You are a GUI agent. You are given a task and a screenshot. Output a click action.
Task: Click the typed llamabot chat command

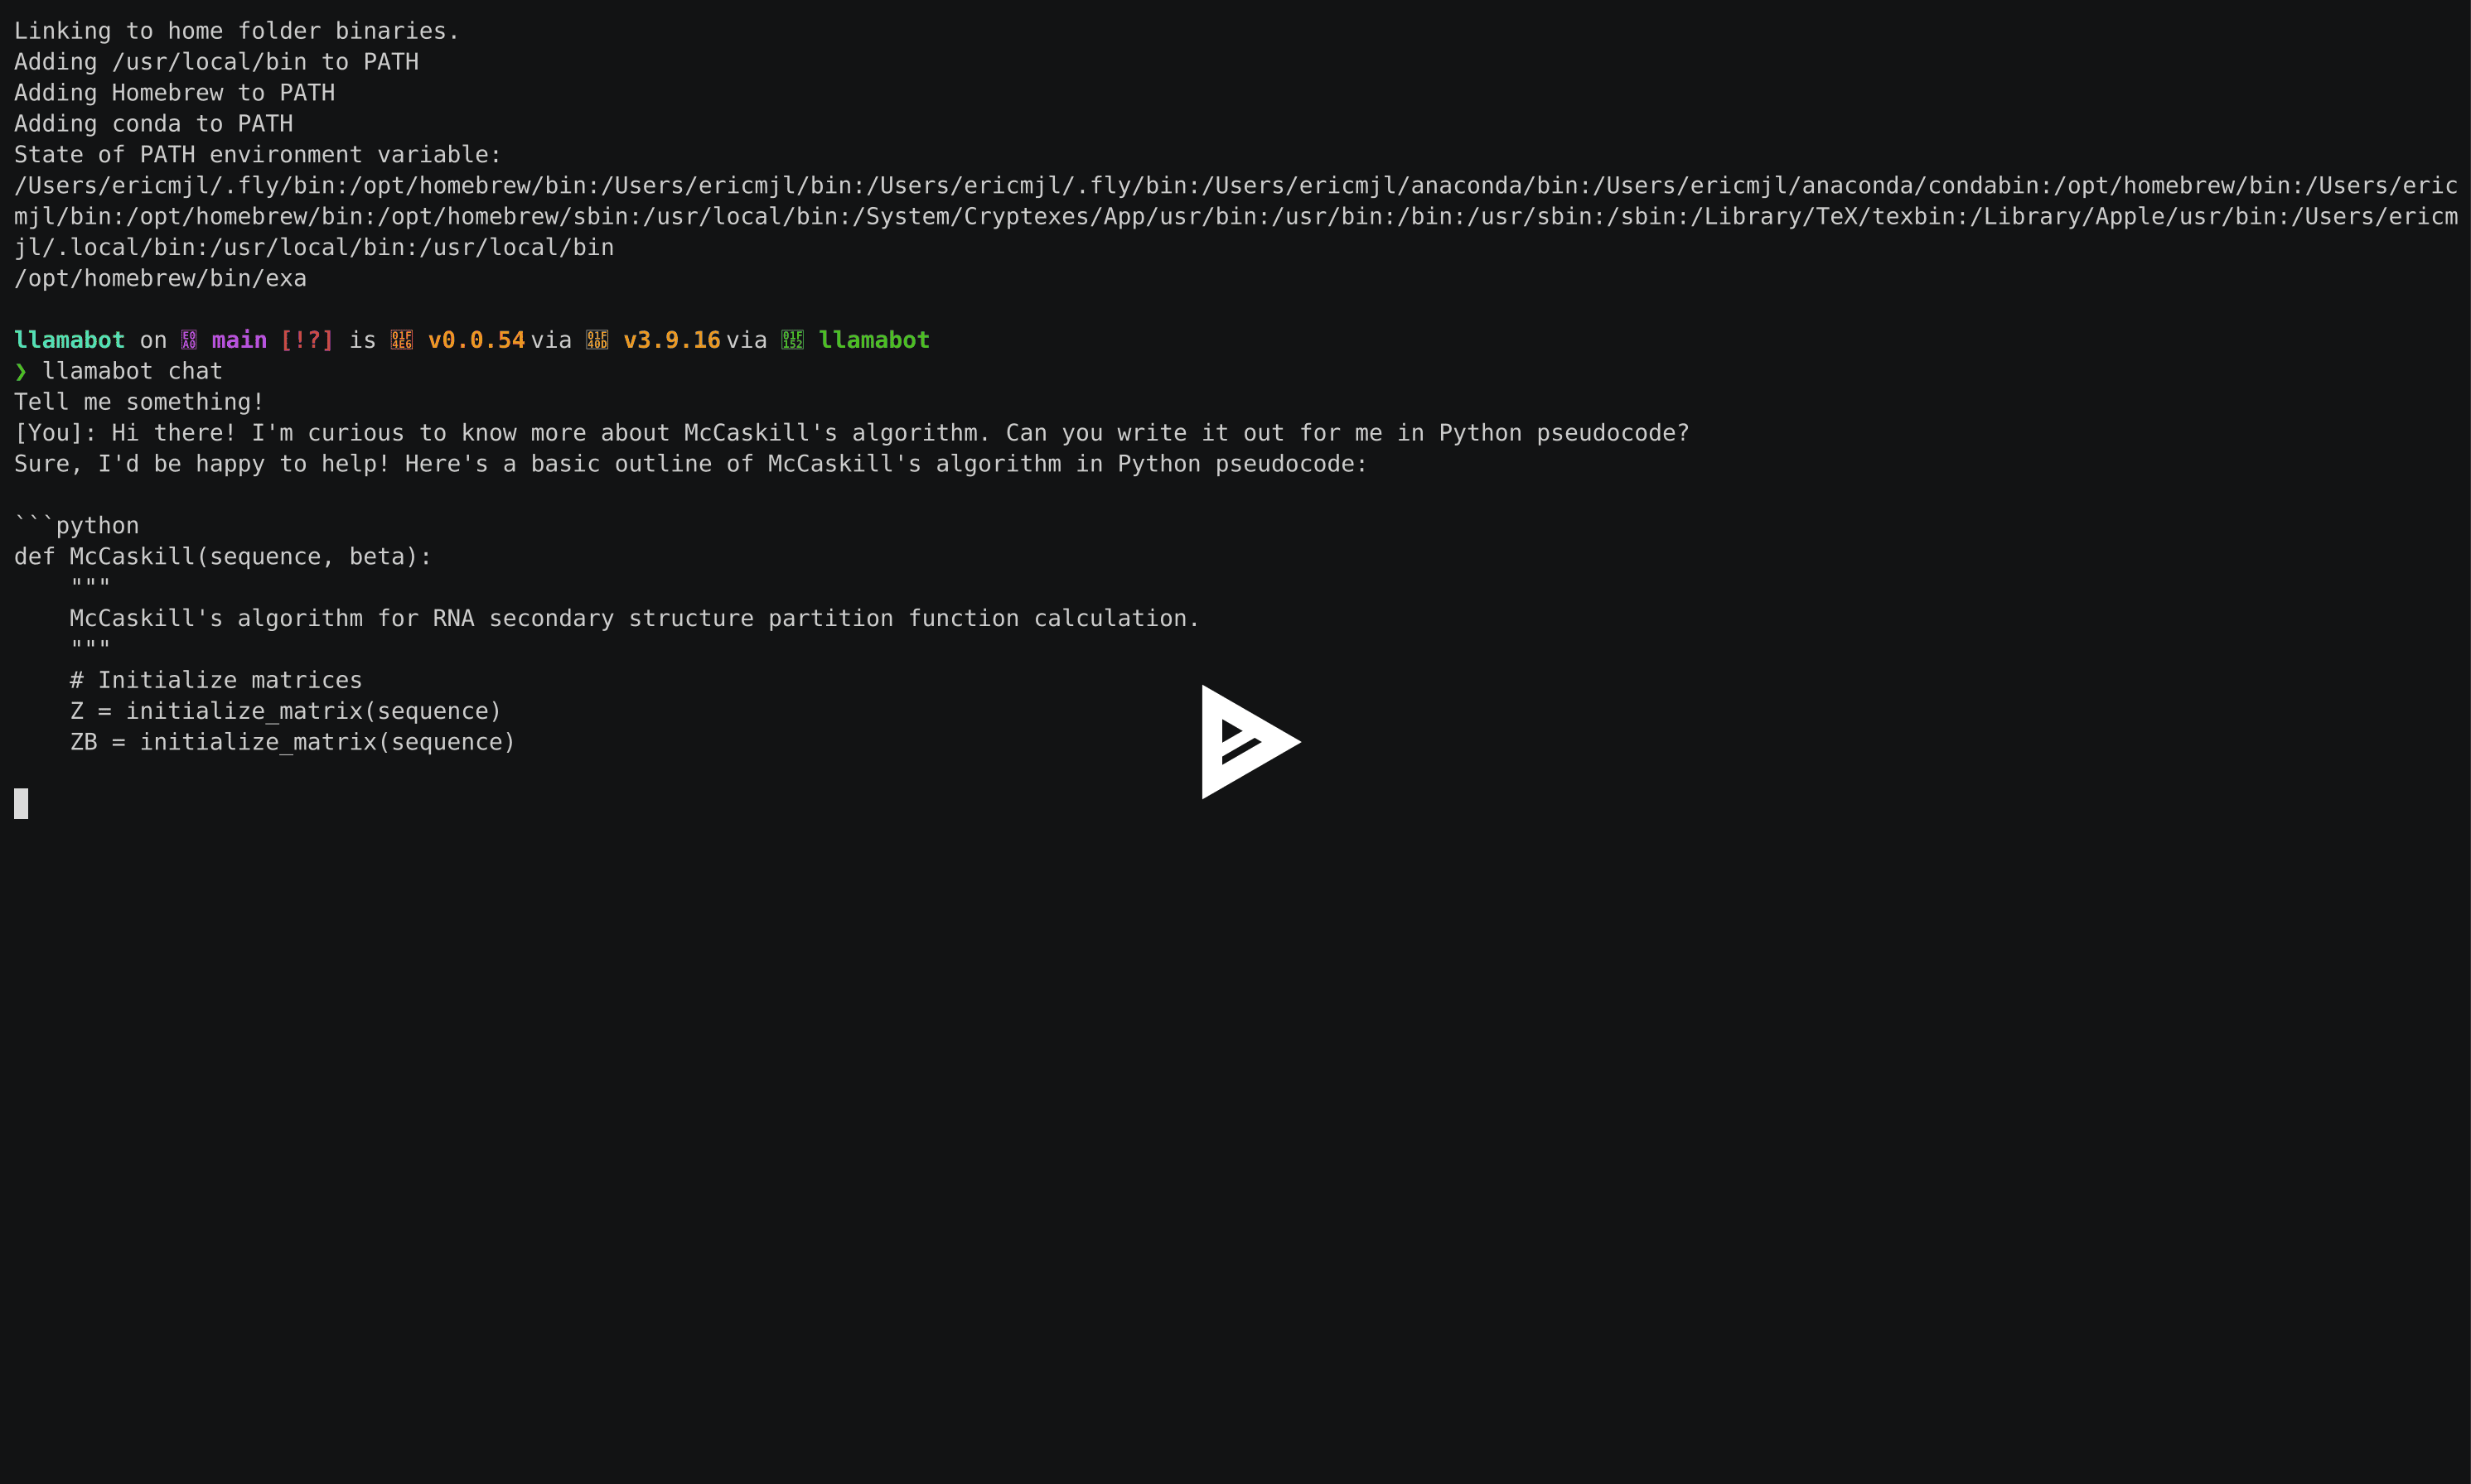coord(132,371)
